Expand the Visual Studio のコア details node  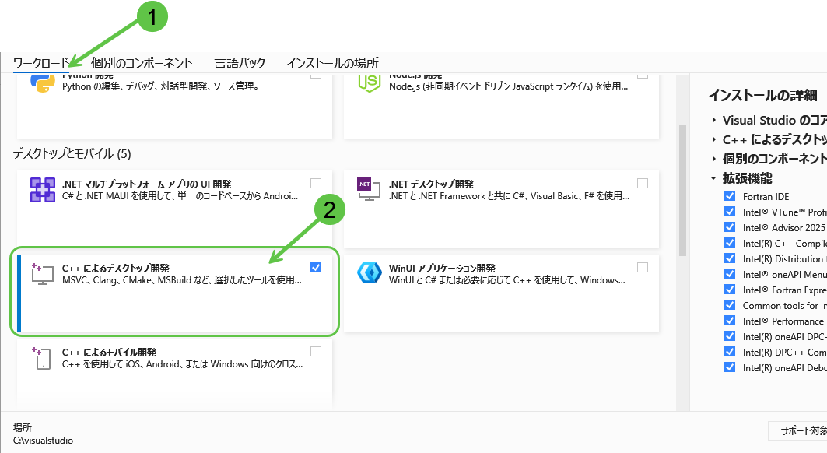pos(713,121)
